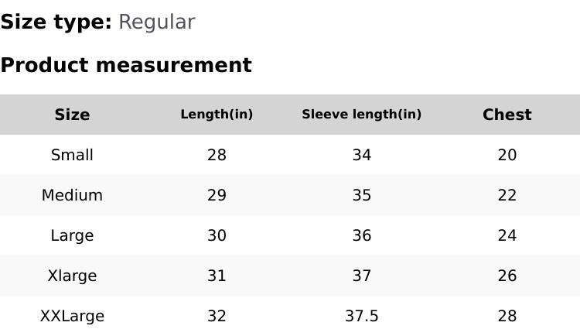Select the XXLarge size row label
580x336 pixels.
72,316
